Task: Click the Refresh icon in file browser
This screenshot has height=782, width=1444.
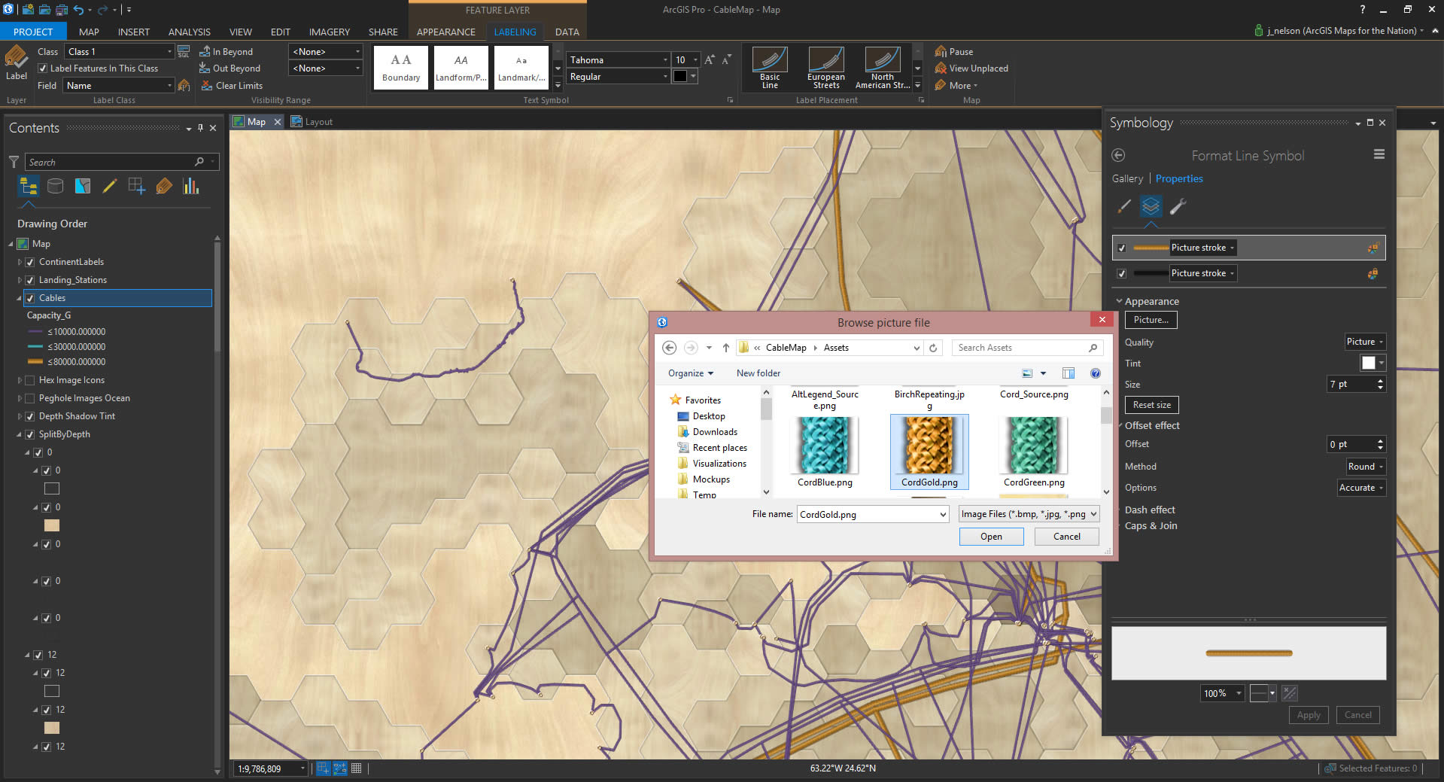Action: (933, 348)
